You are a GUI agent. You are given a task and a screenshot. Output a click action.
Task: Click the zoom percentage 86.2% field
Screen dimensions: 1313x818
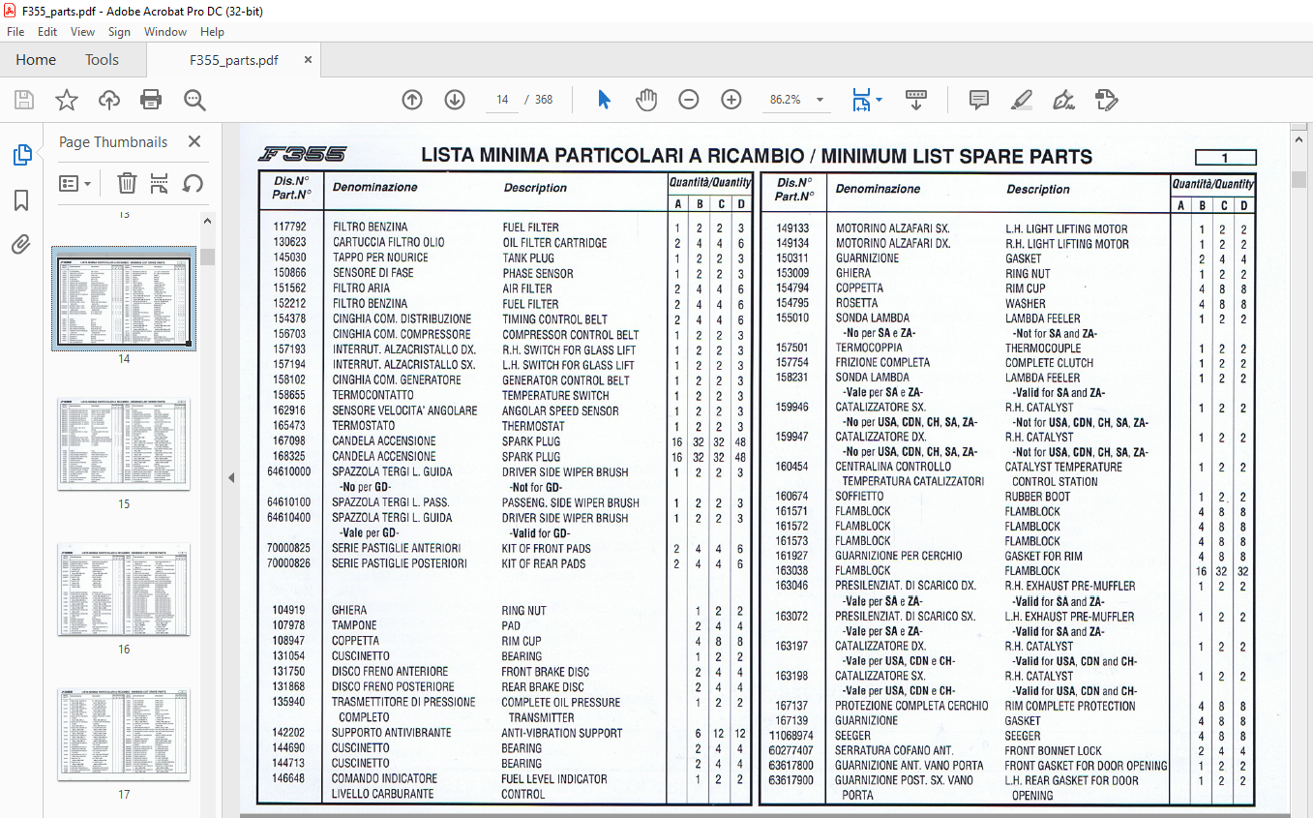click(786, 100)
